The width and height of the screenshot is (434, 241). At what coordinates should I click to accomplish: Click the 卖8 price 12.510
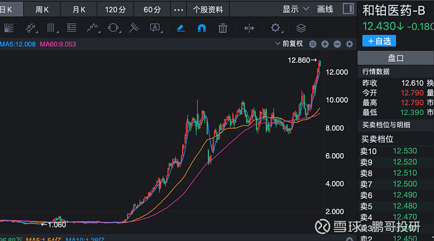405,173
